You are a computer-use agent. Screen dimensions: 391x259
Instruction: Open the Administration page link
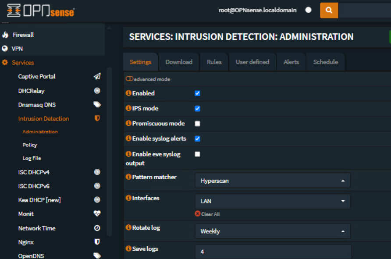[40, 131]
